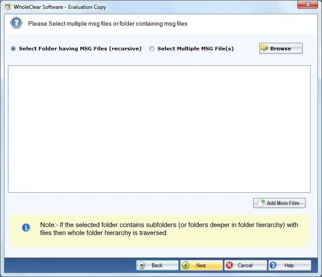Click inside the empty file list area
322x277 pixels.
[x=159, y=129]
